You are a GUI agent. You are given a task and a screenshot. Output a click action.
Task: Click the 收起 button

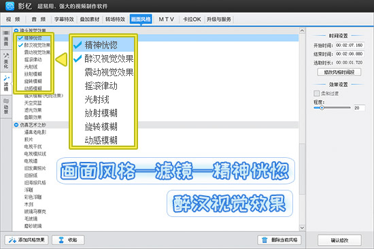tap(68, 240)
